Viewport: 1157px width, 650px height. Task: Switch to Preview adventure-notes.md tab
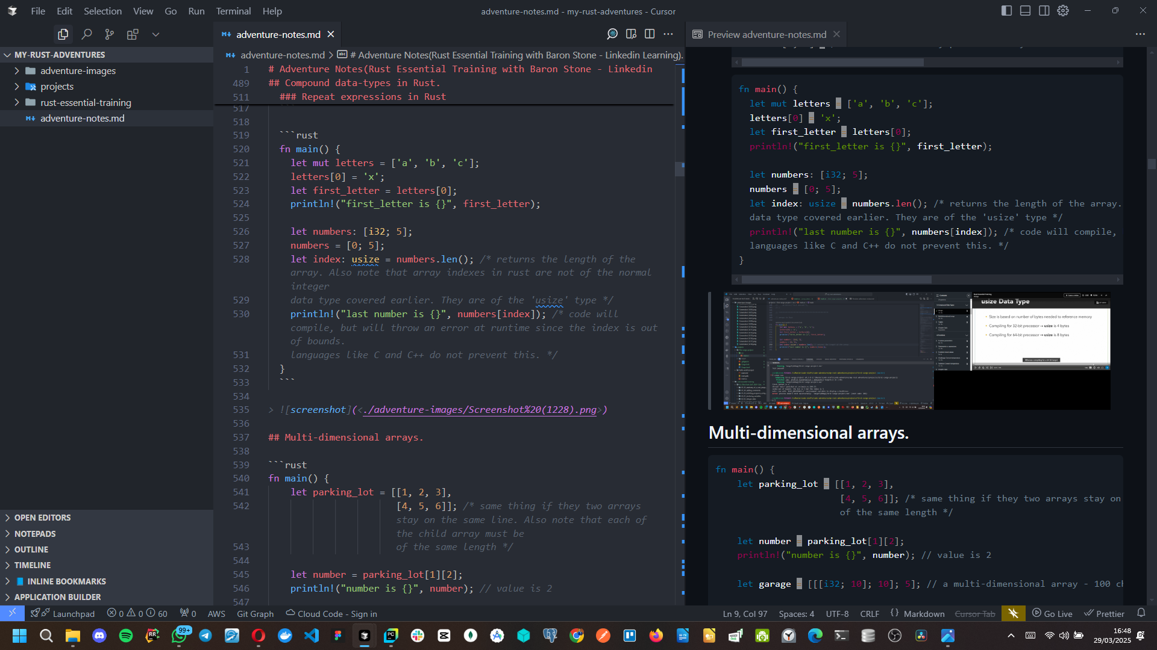[x=767, y=34]
